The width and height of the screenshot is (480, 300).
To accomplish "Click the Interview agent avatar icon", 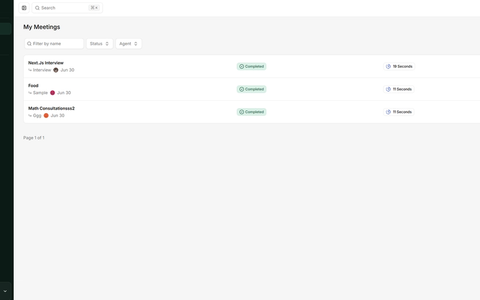I will pos(56,70).
